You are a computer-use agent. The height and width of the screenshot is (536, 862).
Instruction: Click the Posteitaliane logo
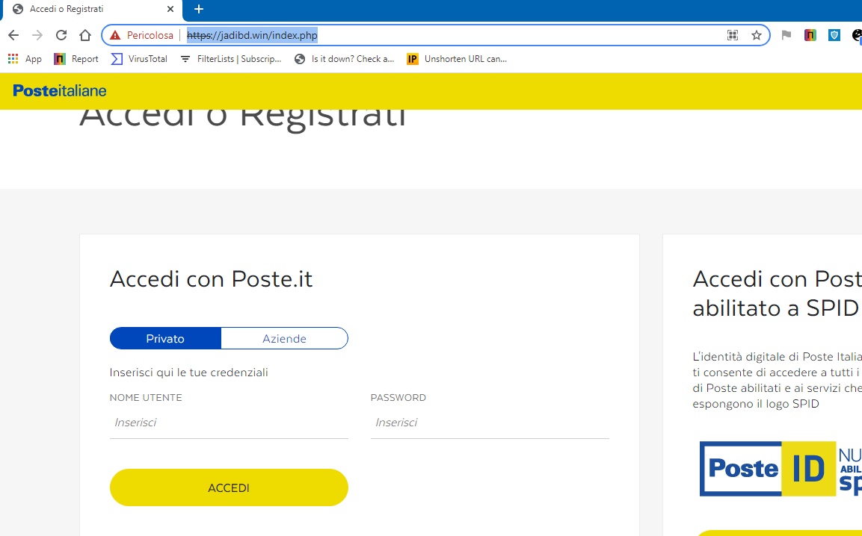pos(60,90)
